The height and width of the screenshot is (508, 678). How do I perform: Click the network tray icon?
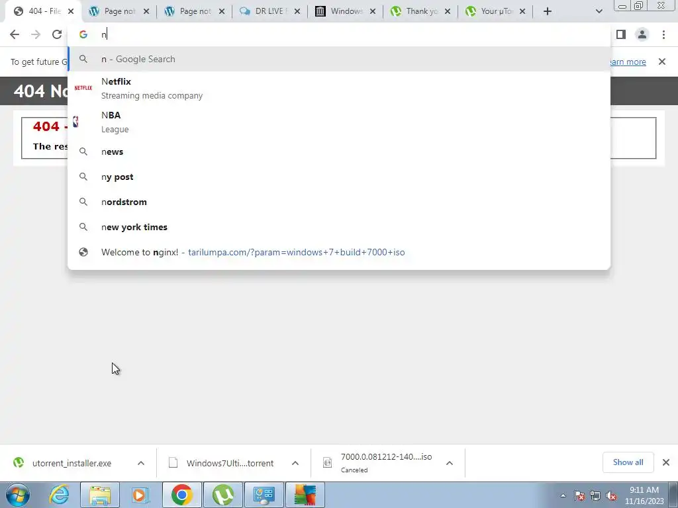595,496
